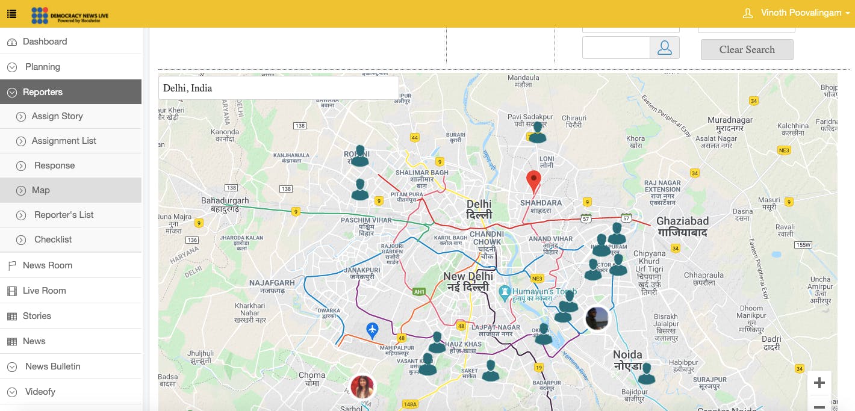Go to the Response page

[70, 165]
